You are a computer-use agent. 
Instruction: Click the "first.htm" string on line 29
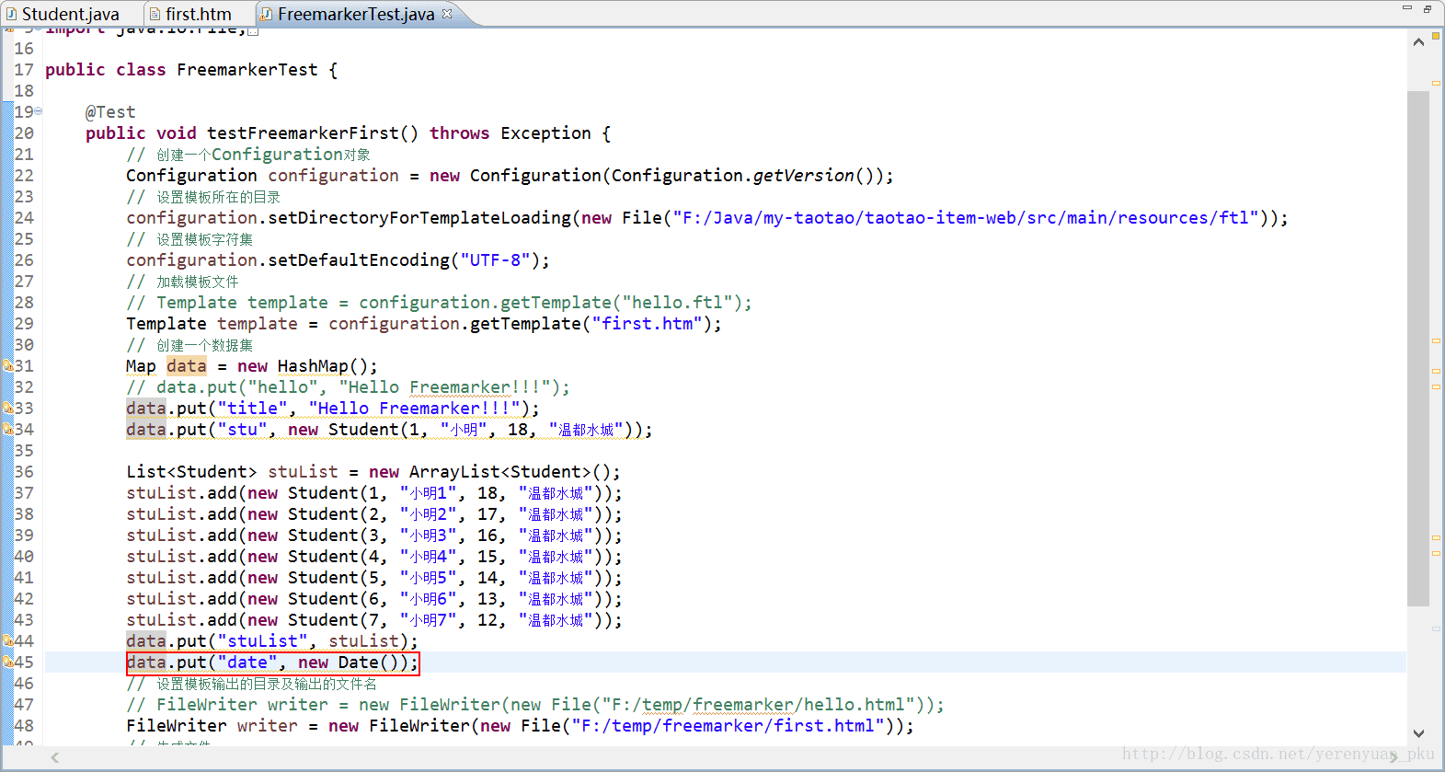(648, 324)
